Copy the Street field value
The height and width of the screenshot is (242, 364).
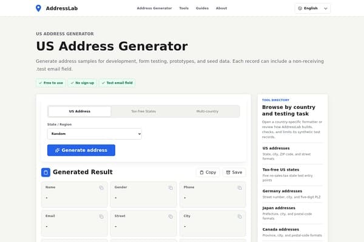point(170,217)
